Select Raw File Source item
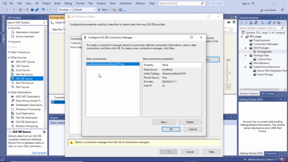Image resolution: width=288 pixels, height=162 pixels. tap(24, 83)
